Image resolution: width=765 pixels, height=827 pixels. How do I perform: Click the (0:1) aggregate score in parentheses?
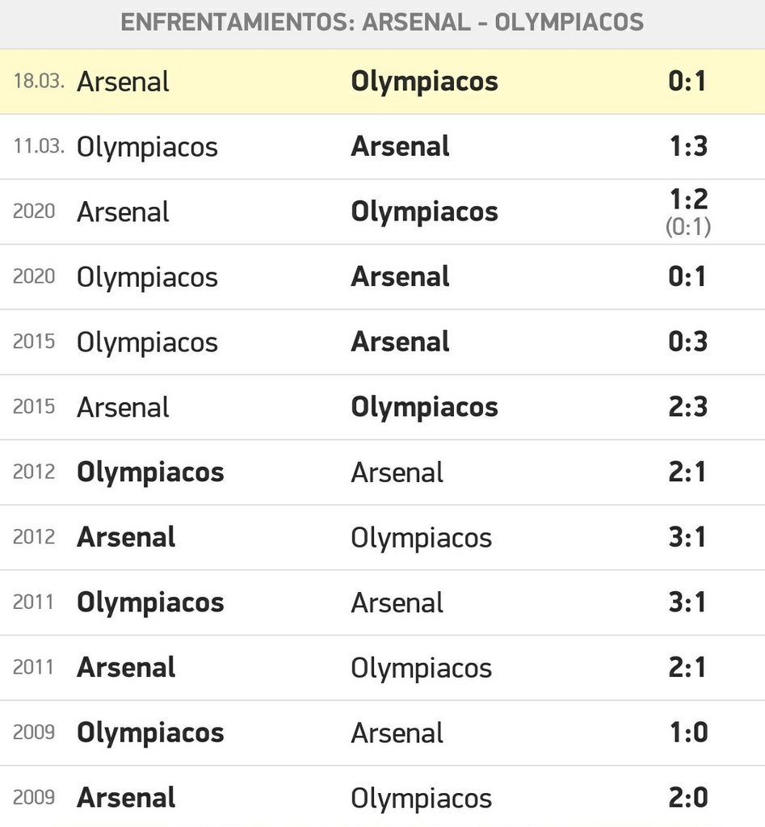pos(687,229)
